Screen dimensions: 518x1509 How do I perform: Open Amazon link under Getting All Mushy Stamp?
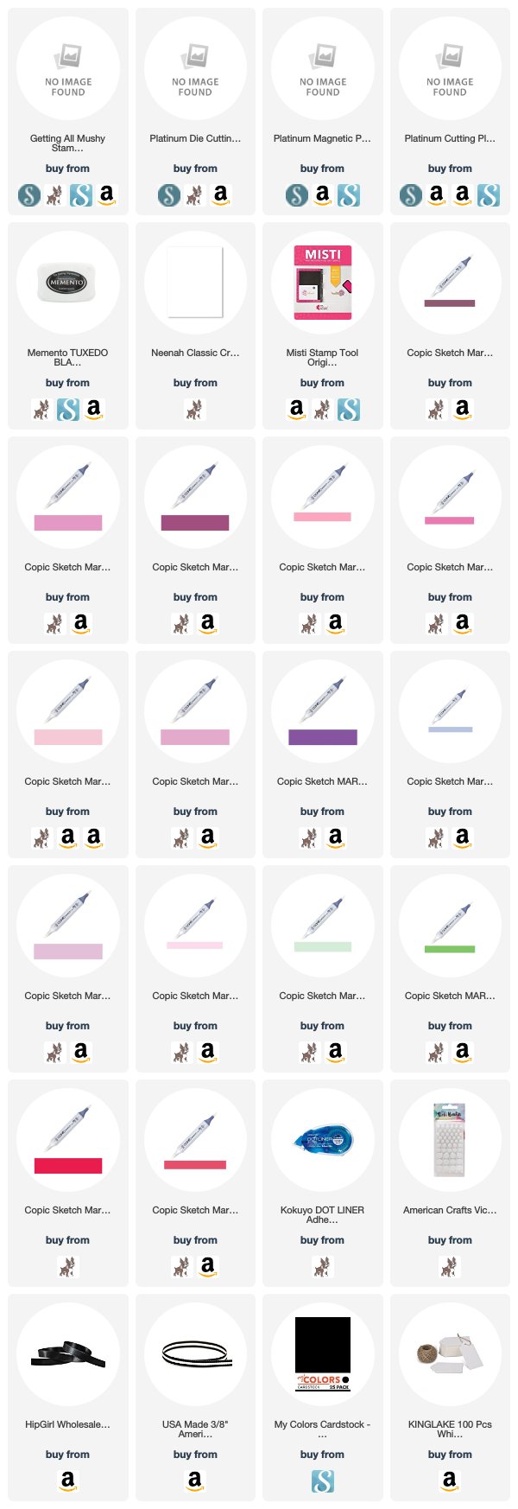coord(106,194)
